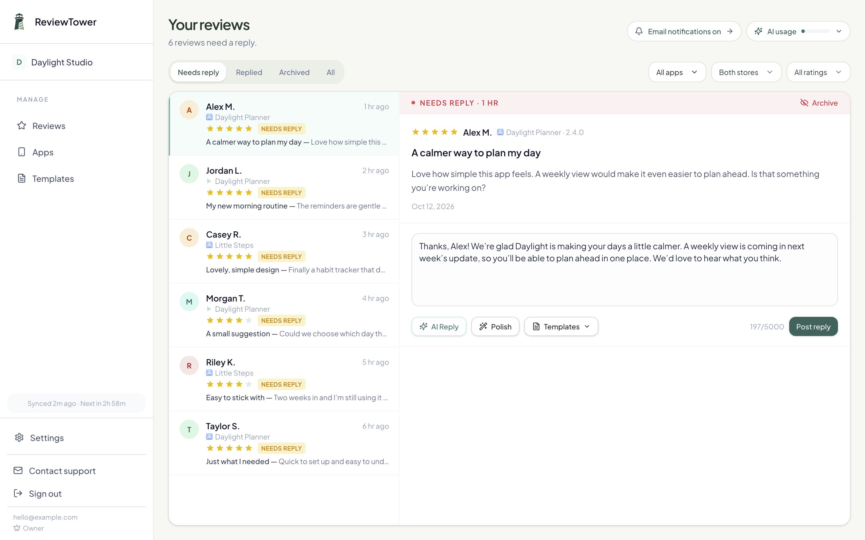This screenshot has height=540, width=865.
Task: Click Casey R.'s avatar circle
Action: tap(189, 238)
